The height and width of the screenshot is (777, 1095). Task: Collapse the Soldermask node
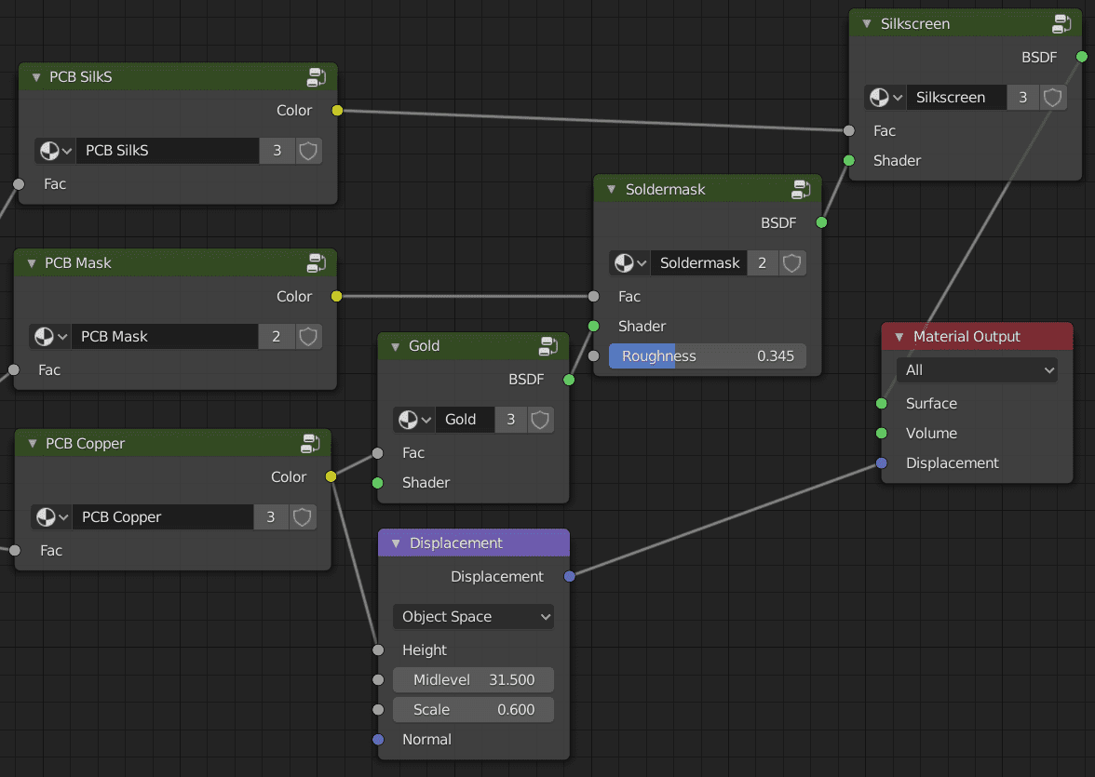pyautogui.click(x=612, y=189)
